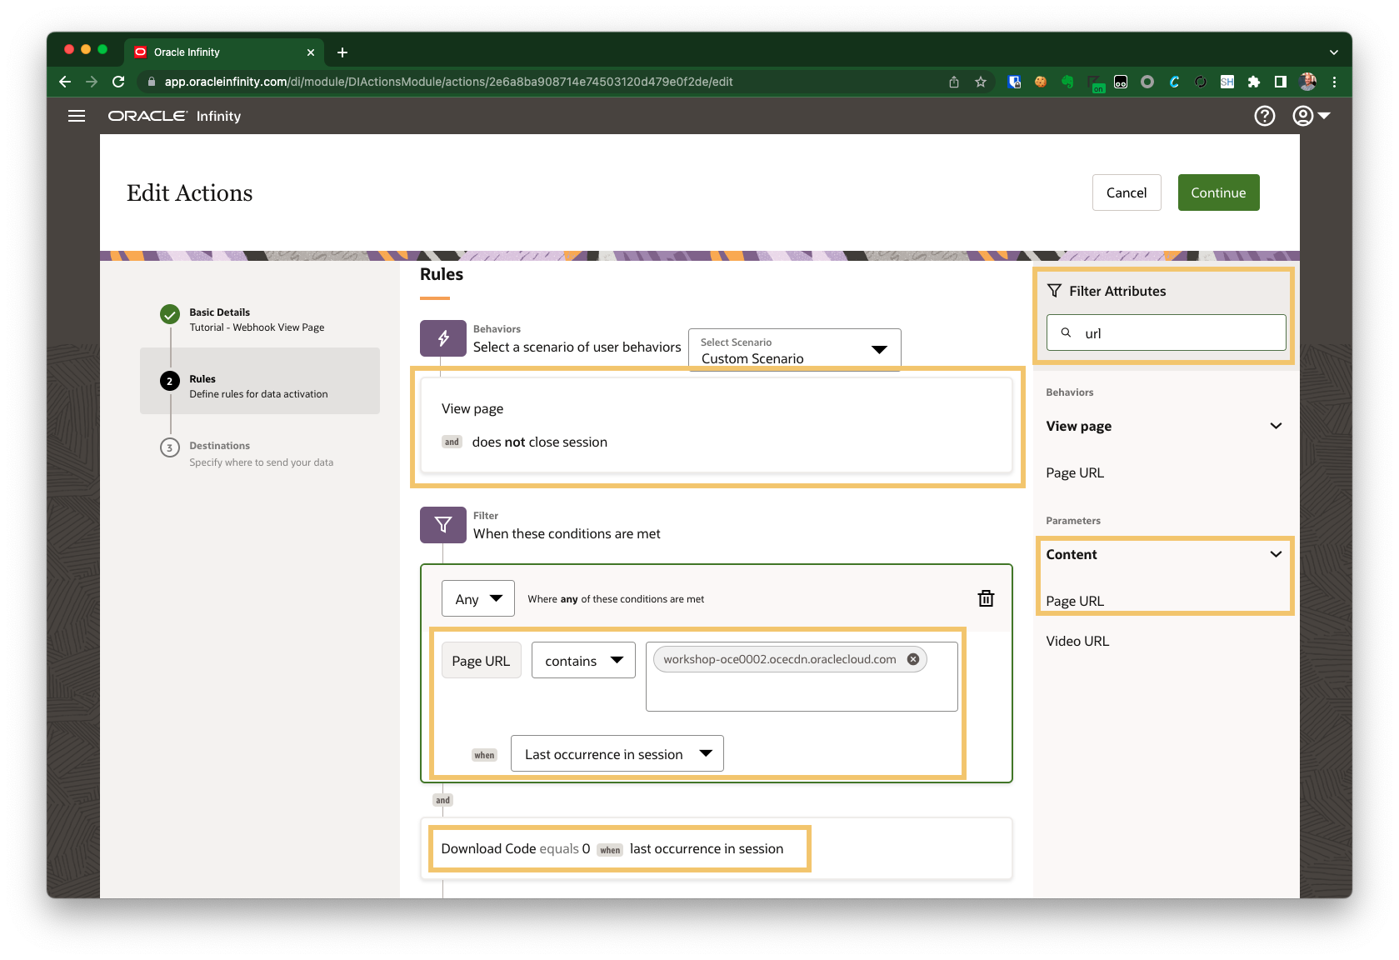Go forward in the browser
The height and width of the screenshot is (960, 1399).
click(x=92, y=82)
